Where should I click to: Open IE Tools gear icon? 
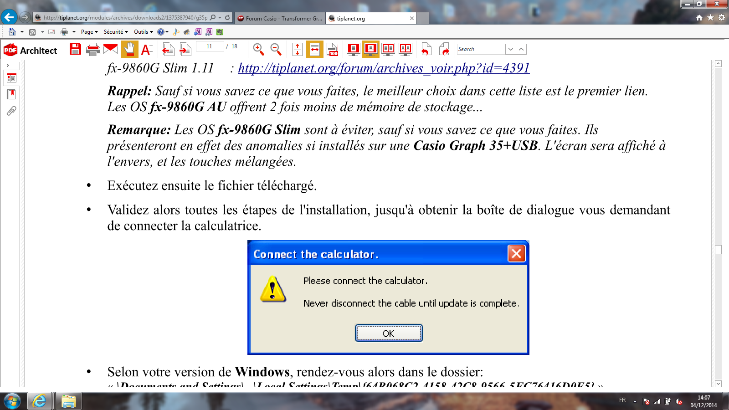point(721,18)
